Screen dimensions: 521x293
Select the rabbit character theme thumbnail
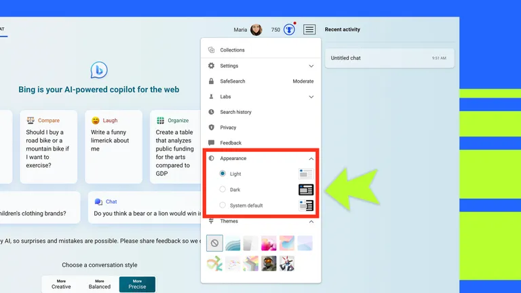pos(287,263)
